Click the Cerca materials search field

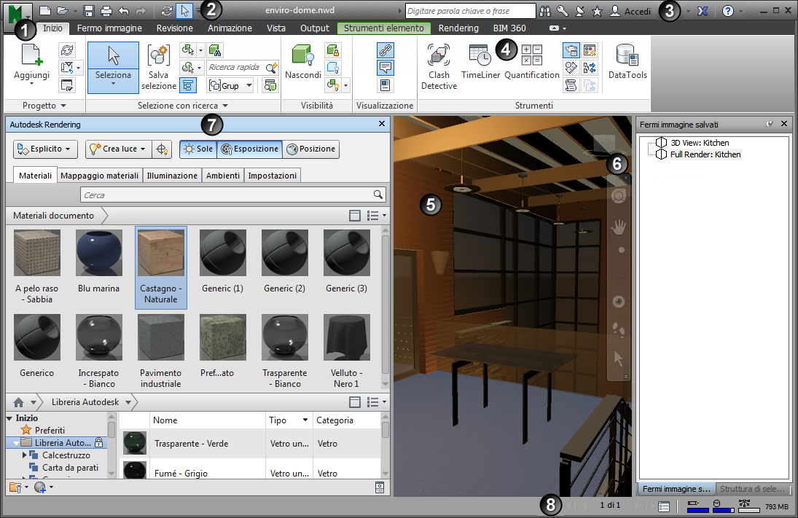(x=232, y=195)
